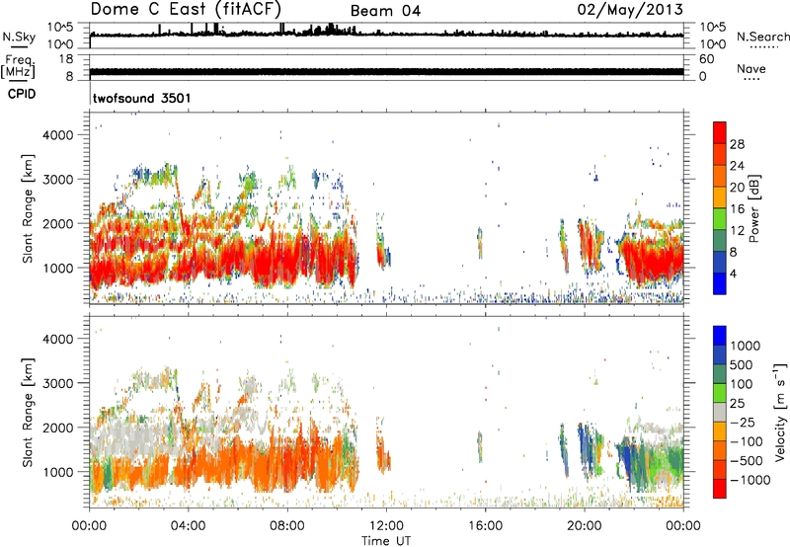
Task: Click the "16" tick label on the Power bar
Action: (737, 209)
